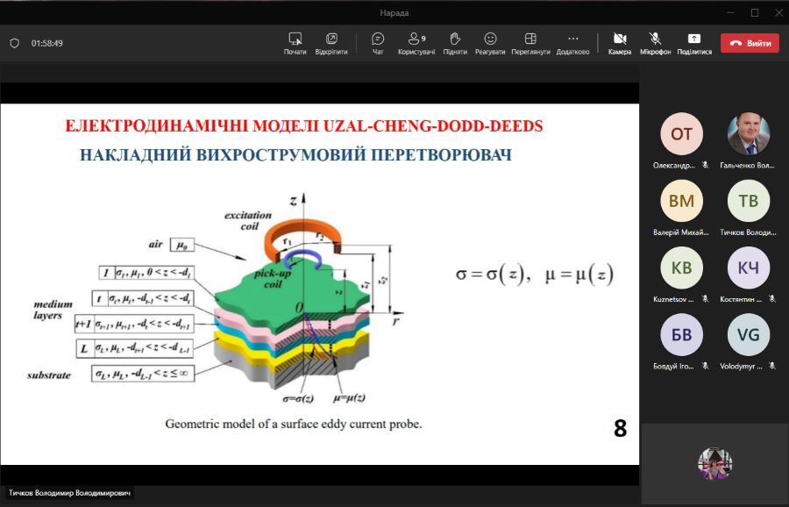This screenshot has width=789, height=507.
Task: Click the shield security icon by the timer
Action: 14,43
